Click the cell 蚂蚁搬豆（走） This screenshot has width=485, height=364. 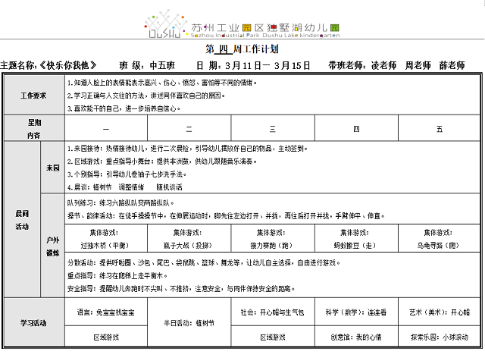click(x=355, y=239)
